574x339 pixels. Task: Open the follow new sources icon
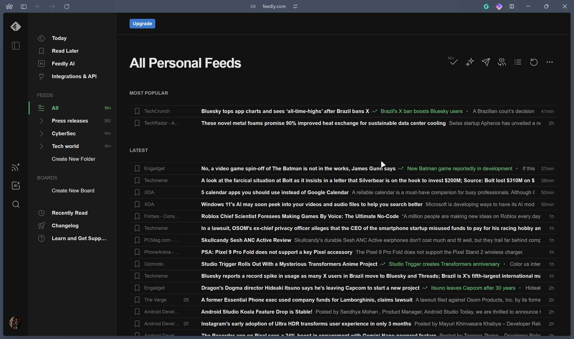click(16, 167)
